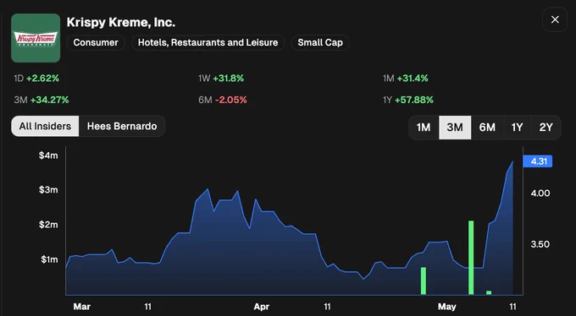576x316 pixels.
Task: Click the Krispy Kreme logo thumbnail
Action: click(36, 38)
